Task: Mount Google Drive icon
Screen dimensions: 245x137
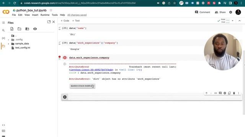Action: click(27, 29)
